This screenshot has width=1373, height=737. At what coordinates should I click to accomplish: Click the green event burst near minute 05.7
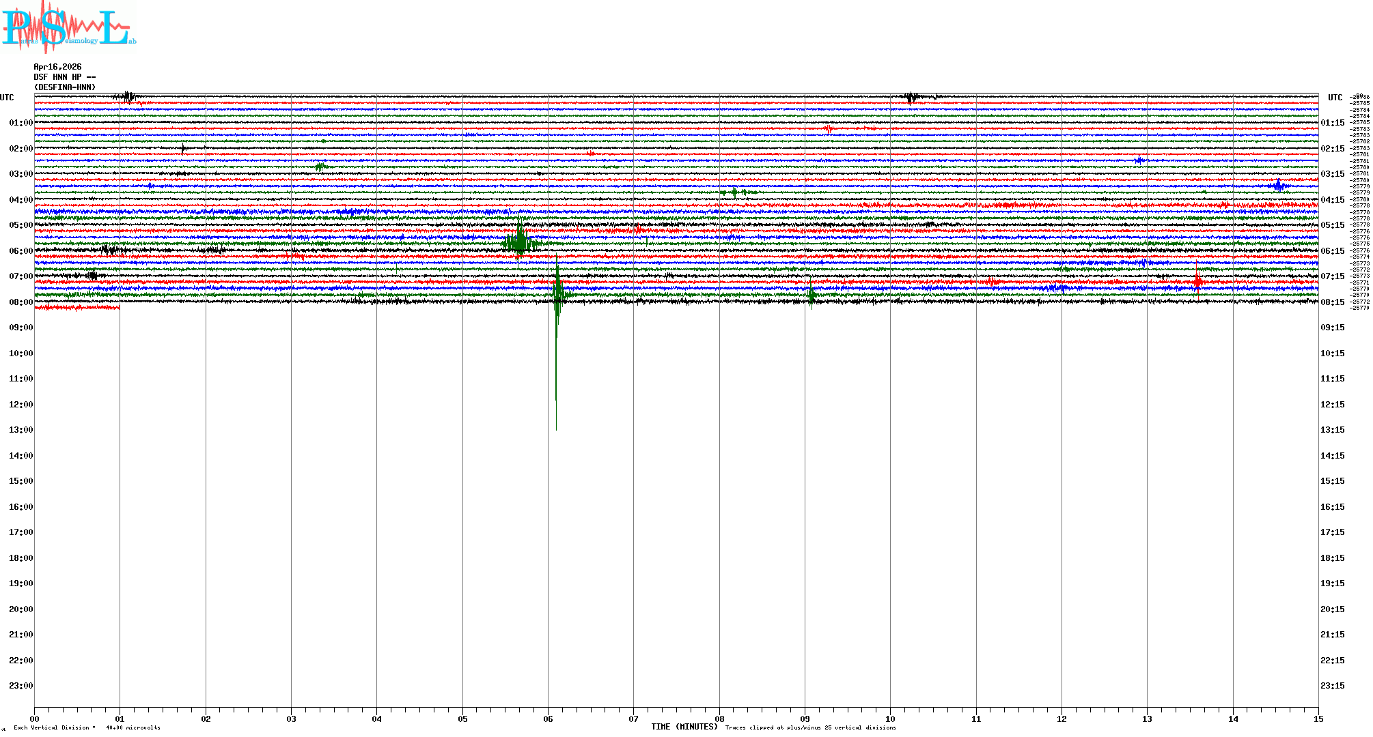coord(521,242)
